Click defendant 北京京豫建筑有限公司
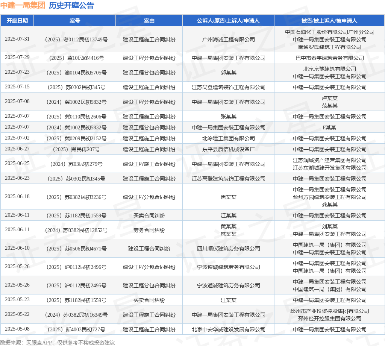The image size is (385, 346). point(329,69)
